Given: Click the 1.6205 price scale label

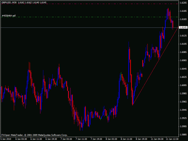Looking at the screenshot, I should (x=183, y=3).
